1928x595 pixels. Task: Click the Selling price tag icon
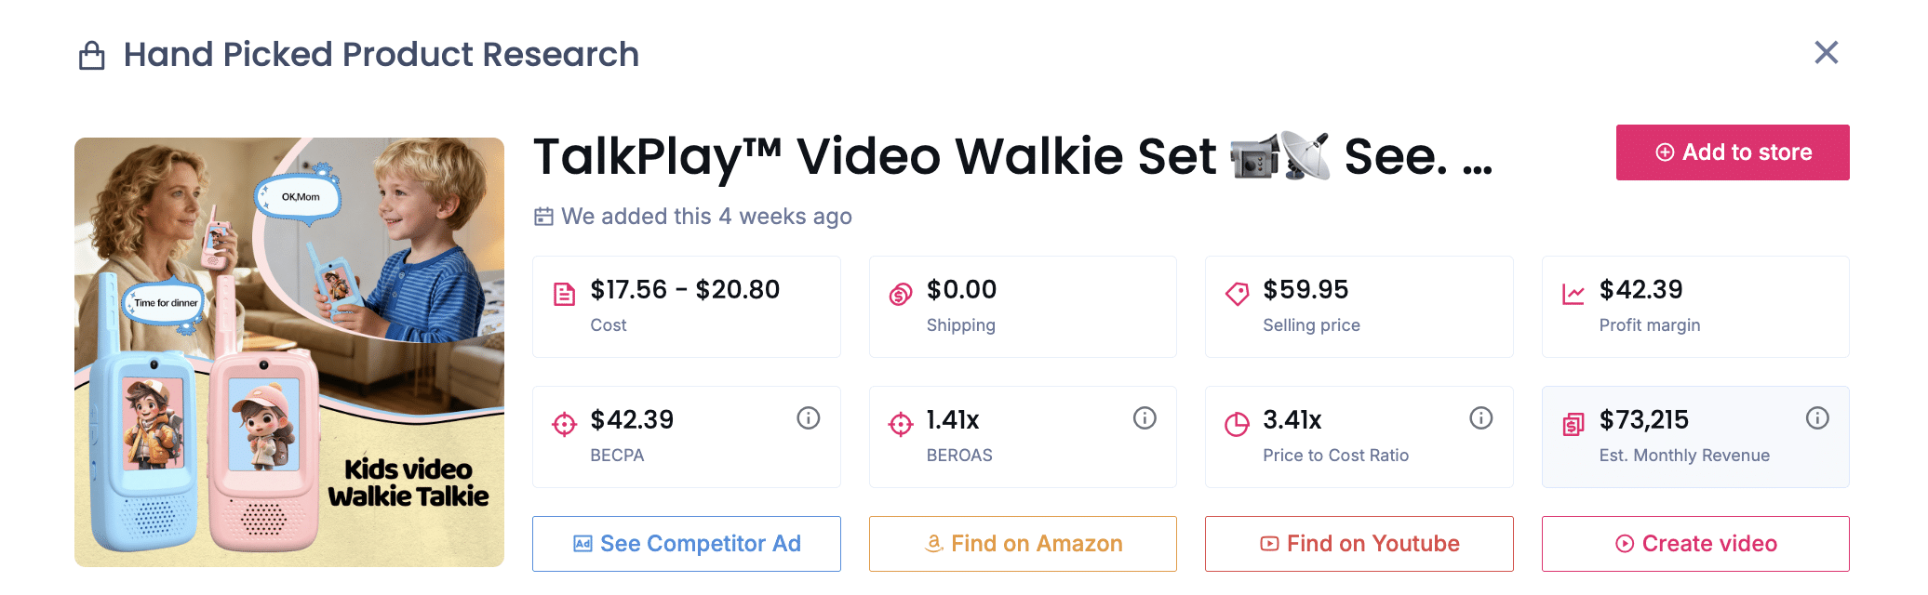[x=1237, y=295]
